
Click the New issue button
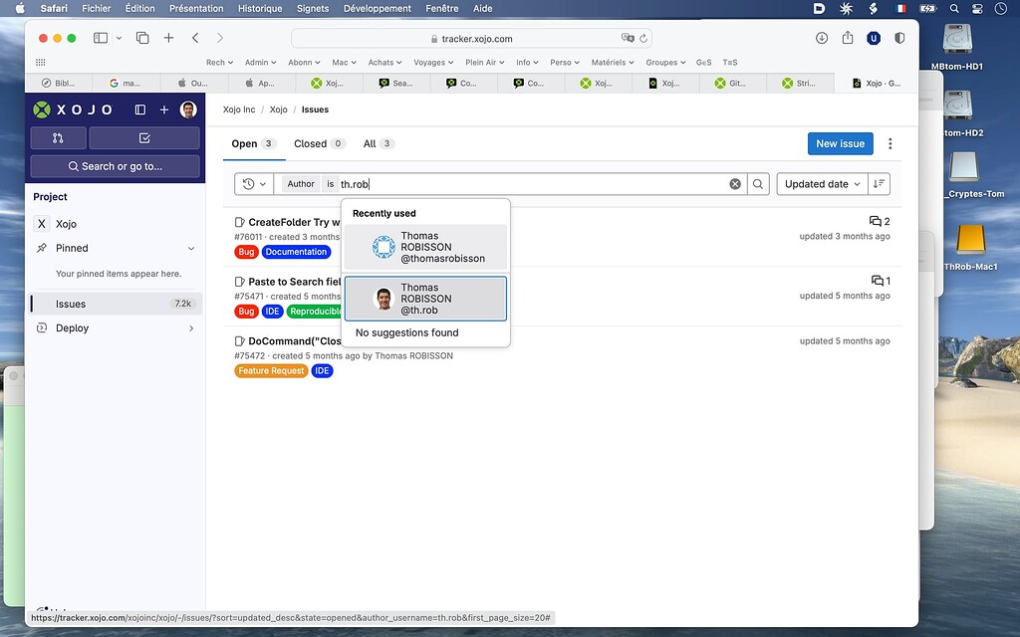pyautogui.click(x=840, y=143)
